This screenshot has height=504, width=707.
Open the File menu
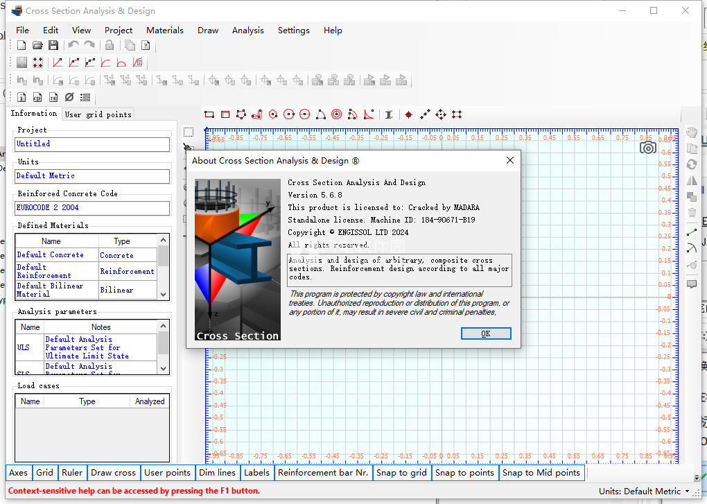coord(23,31)
